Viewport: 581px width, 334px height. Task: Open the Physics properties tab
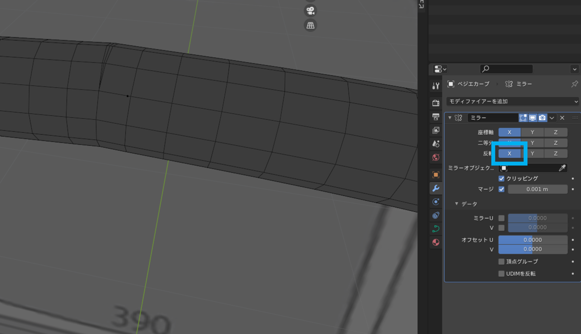point(436,215)
